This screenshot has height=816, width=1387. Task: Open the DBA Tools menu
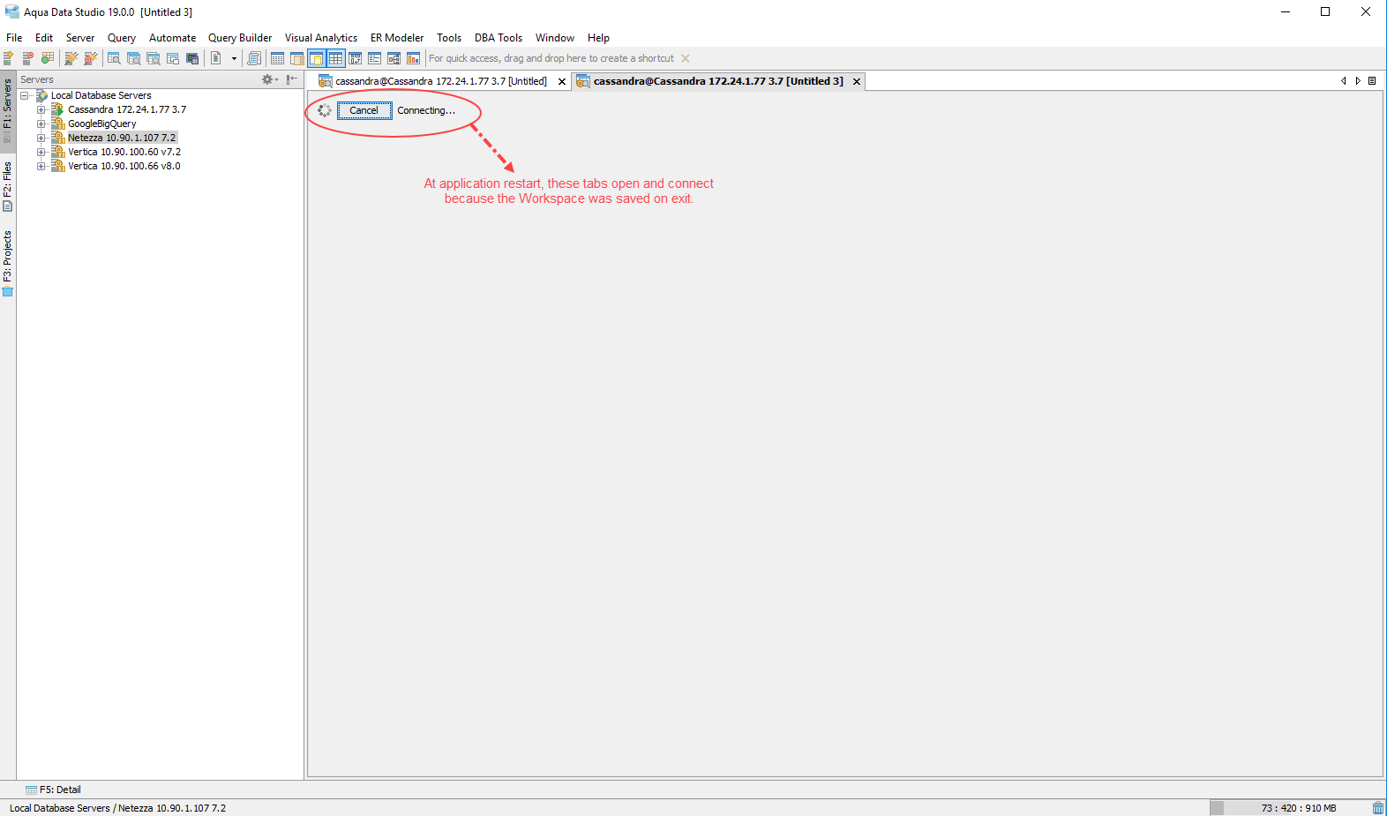[499, 38]
